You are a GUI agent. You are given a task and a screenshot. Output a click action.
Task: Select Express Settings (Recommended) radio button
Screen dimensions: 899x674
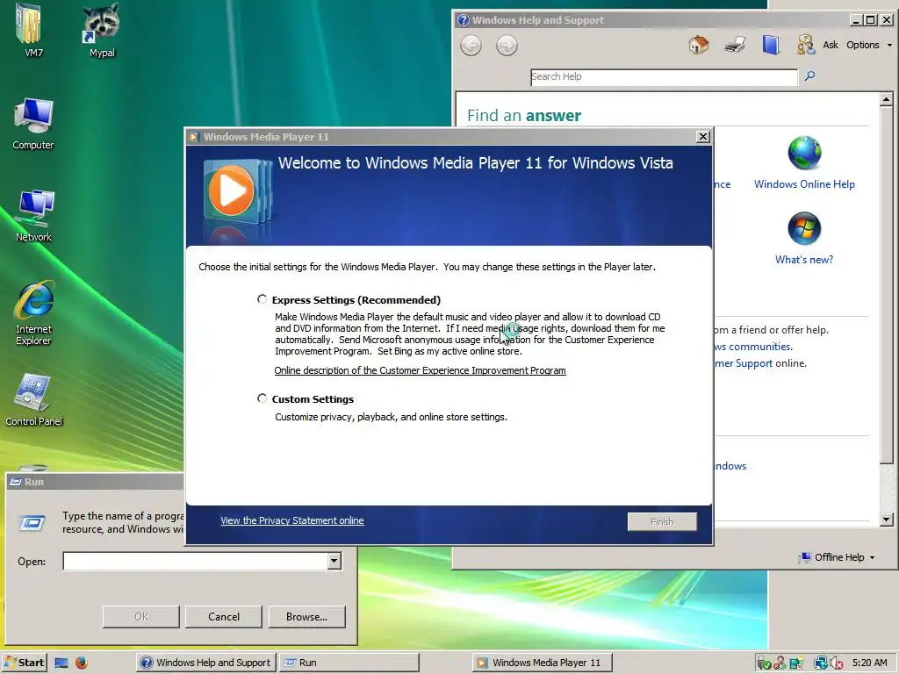tap(262, 299)
